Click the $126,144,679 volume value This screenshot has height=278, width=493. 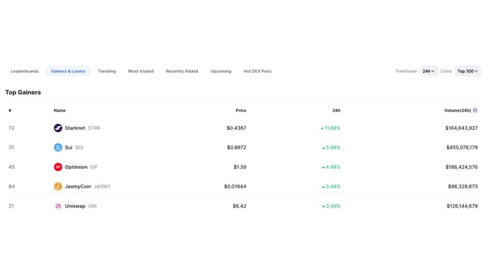462,206
